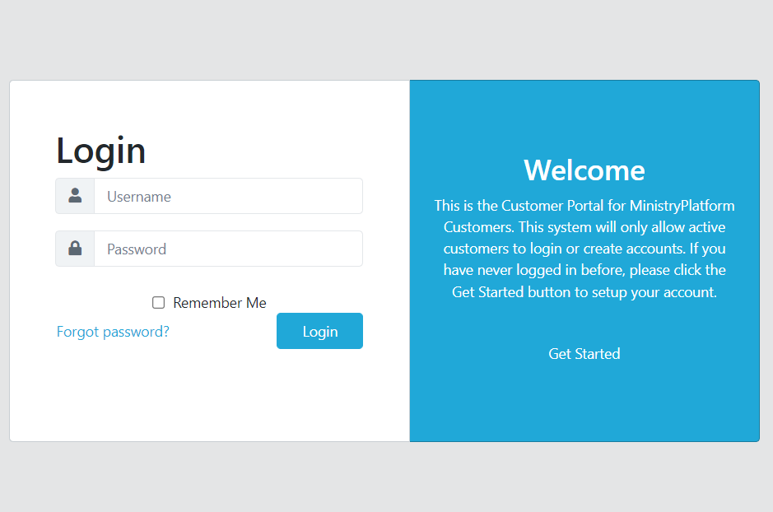
Task: Click the Remember Me label text
Action: [x=219, y=303]
